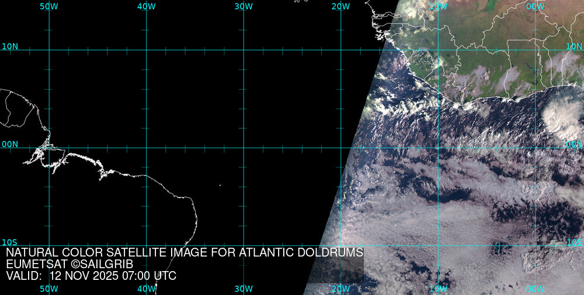The width and height of the screenshot is (584, 295).
Task: Click the 10S latitude label on left edge
Action: point(10,242)
